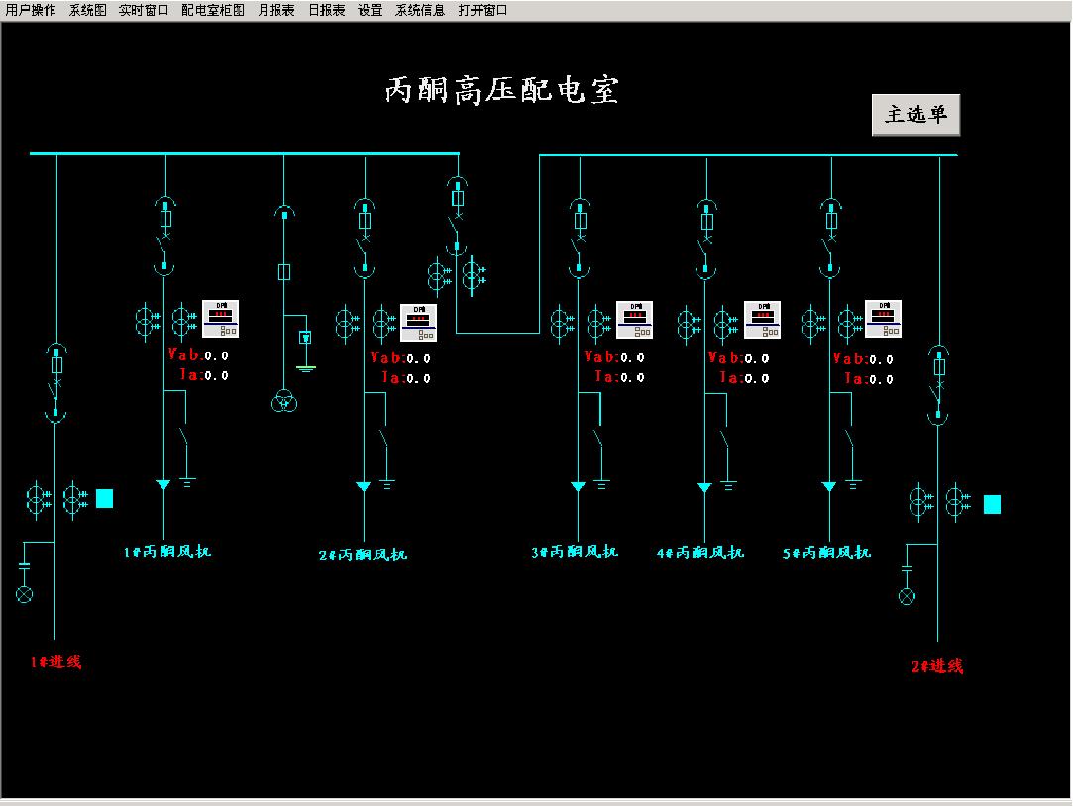Click the Vab reading for 4#丙酮风机

pyautogui.click(x=732, y=358)
